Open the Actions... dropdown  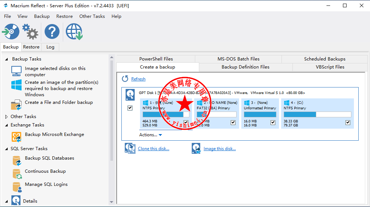pyautogui.click(x=151, y=135)
